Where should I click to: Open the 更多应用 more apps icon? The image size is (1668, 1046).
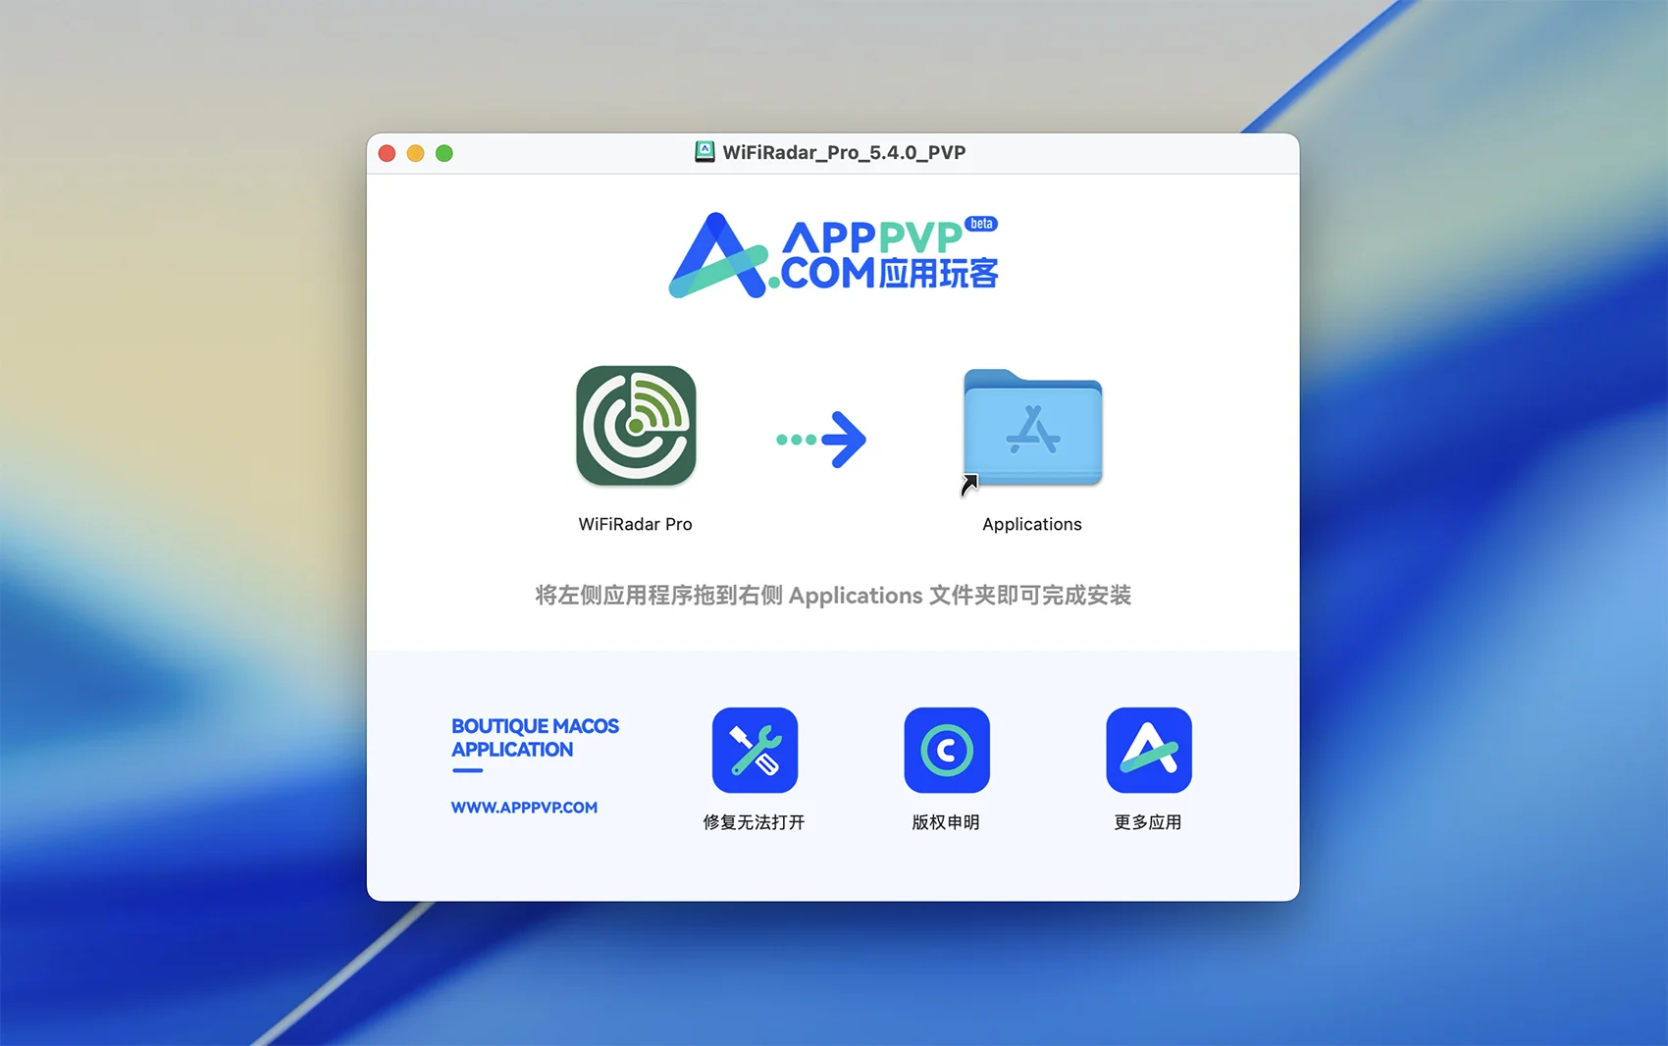[x=1148, y=750]
